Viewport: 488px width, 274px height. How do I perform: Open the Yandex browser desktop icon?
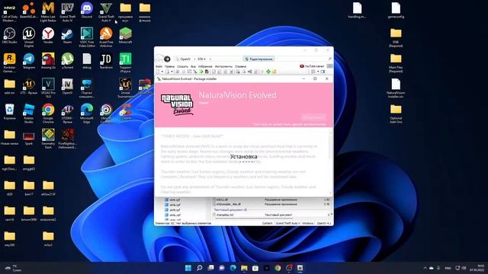48,36
